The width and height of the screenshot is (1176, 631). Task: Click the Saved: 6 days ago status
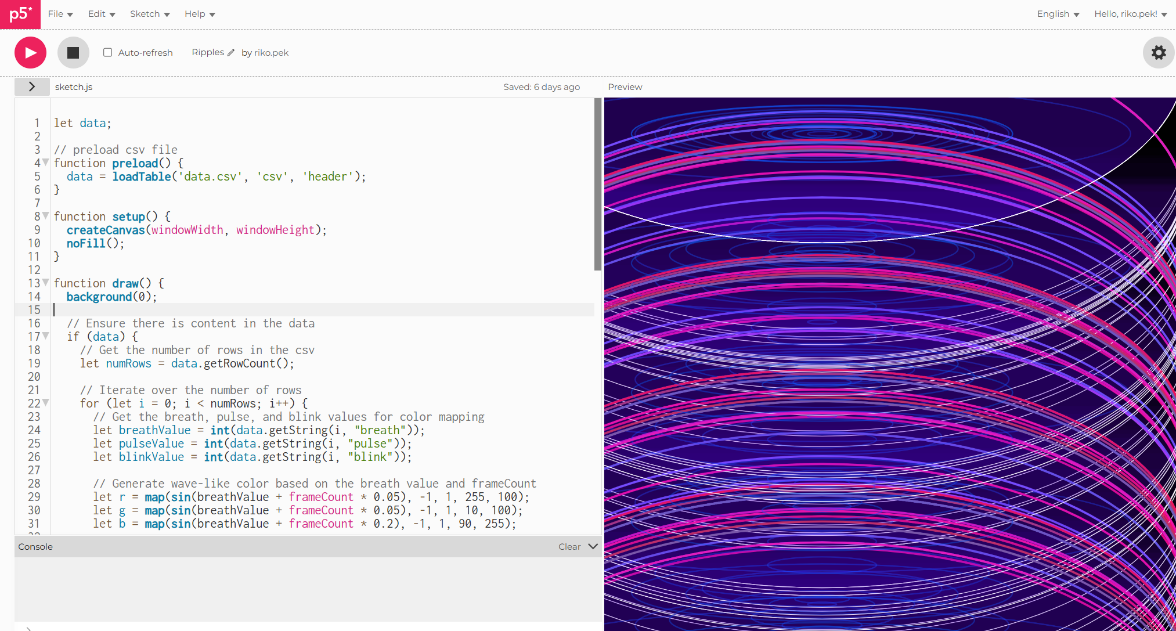pyautogui.click(x=542, y=87)
